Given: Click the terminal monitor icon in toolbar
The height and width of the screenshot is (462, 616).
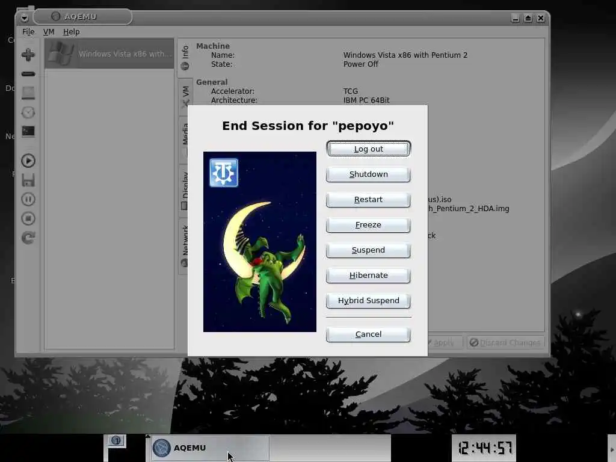Looking at the screenshot, I should click(28, 131).
